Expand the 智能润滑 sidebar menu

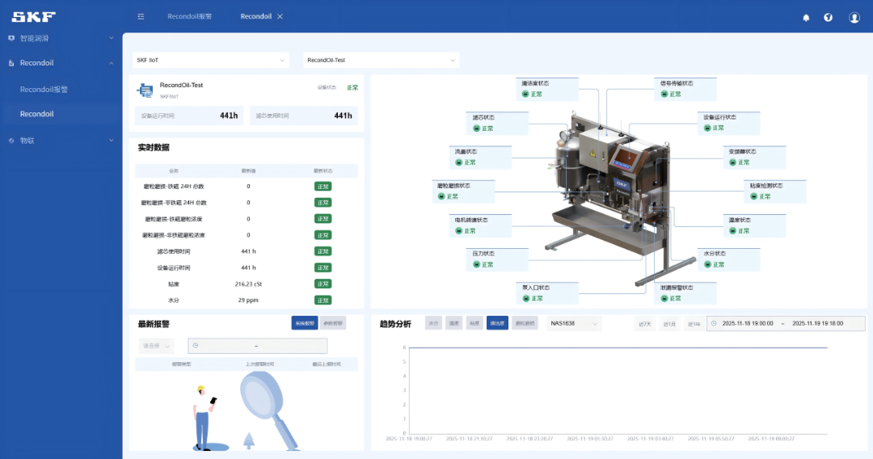(61, 38)
